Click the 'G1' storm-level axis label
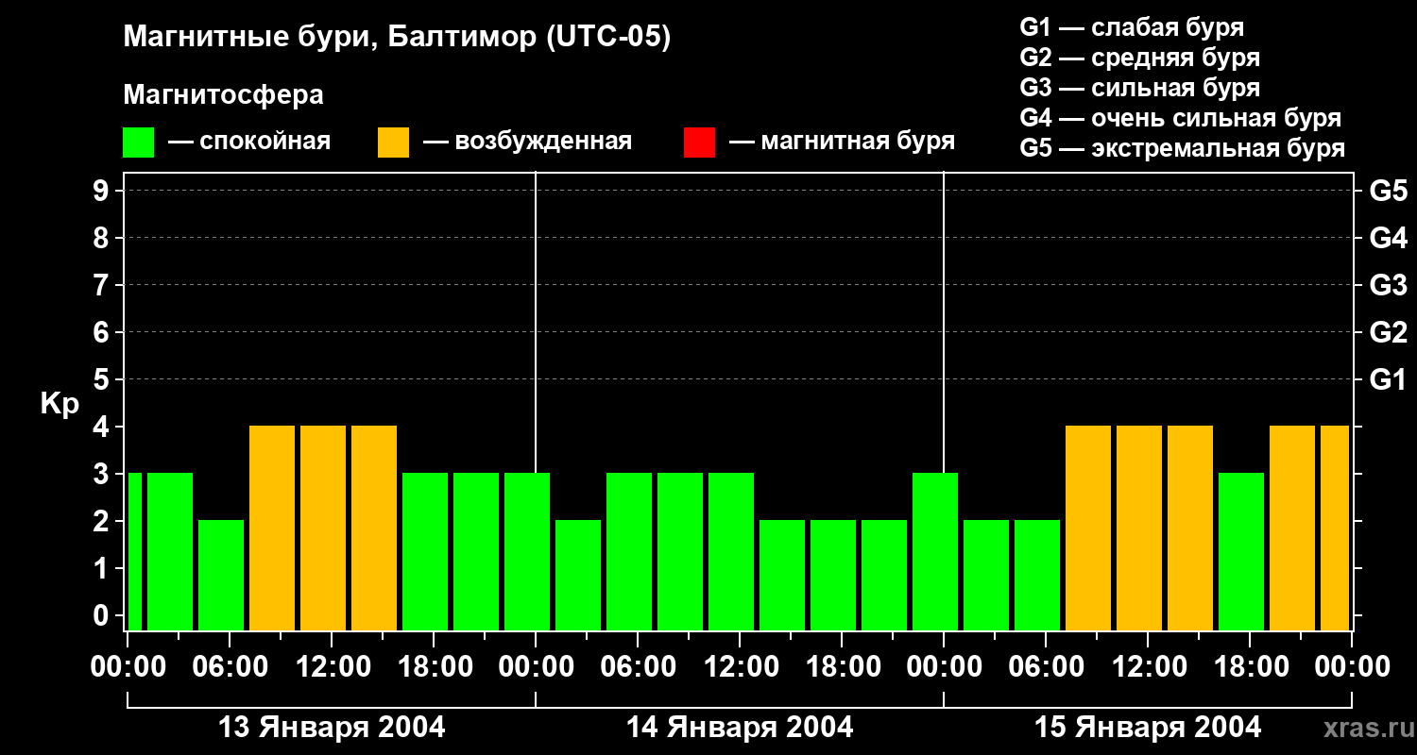This screenshot has width=1417, height=755. (1389, 379)
